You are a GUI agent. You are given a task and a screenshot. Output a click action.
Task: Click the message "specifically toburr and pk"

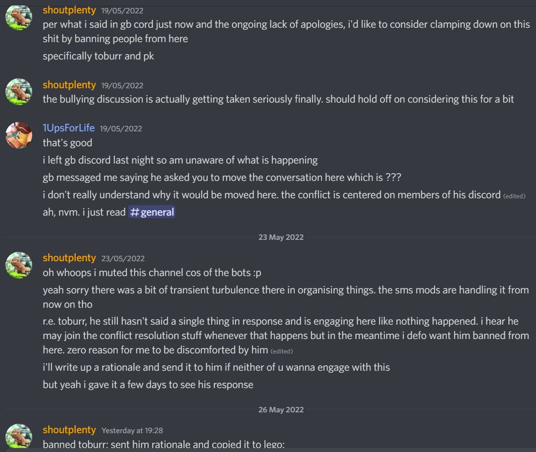tap(98, 56)
